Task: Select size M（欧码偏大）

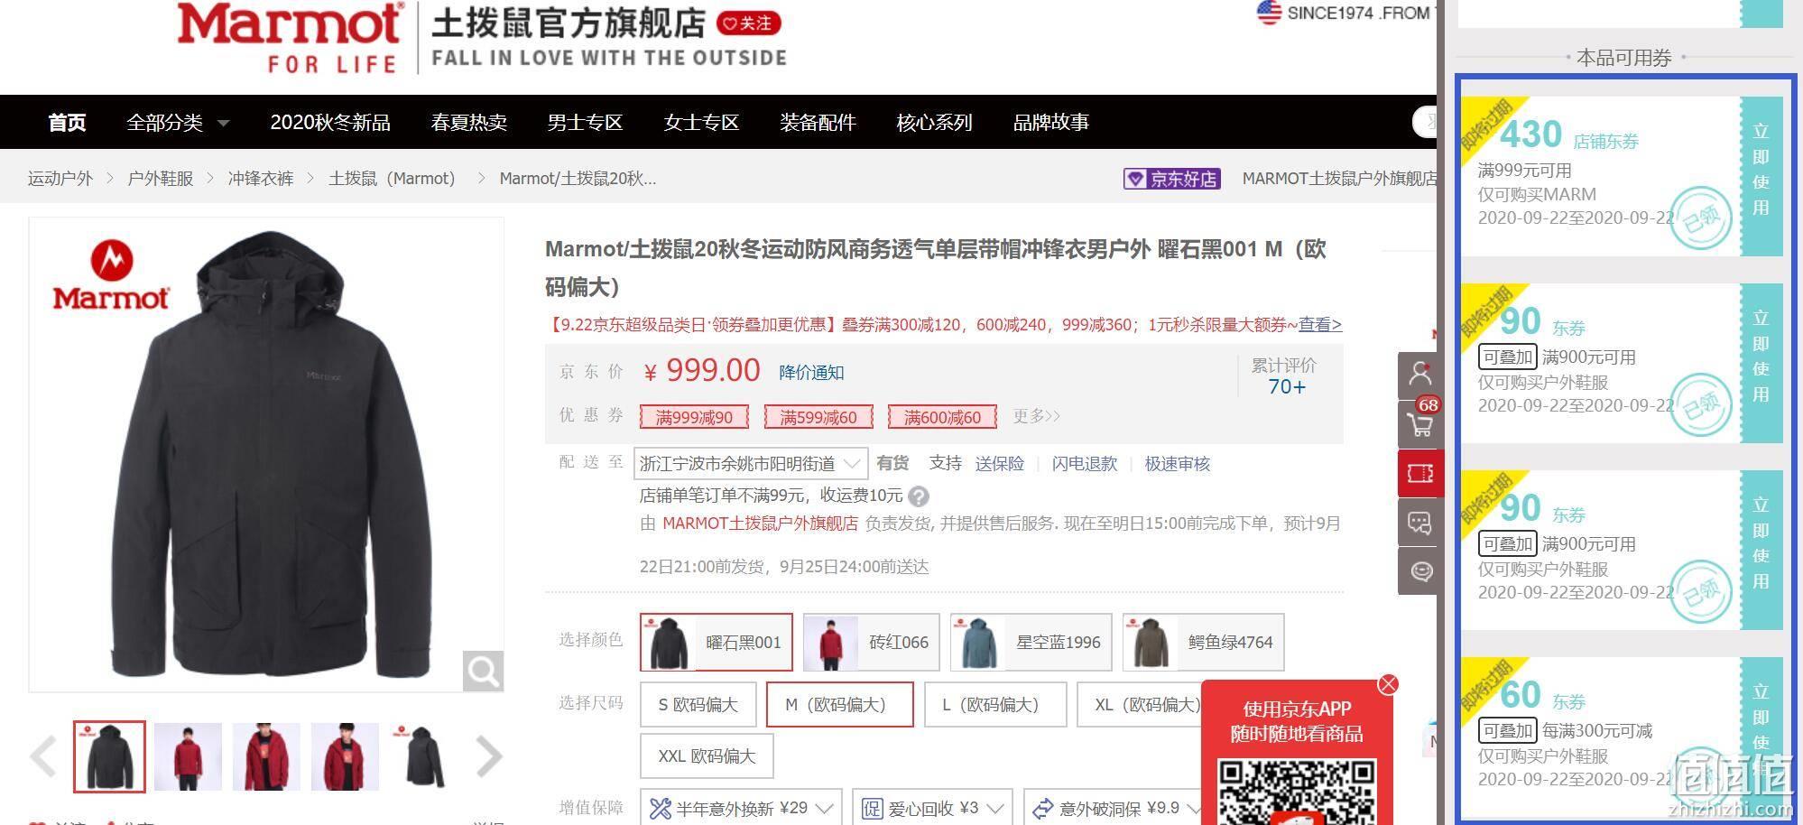Action: [x=839, y=704]
